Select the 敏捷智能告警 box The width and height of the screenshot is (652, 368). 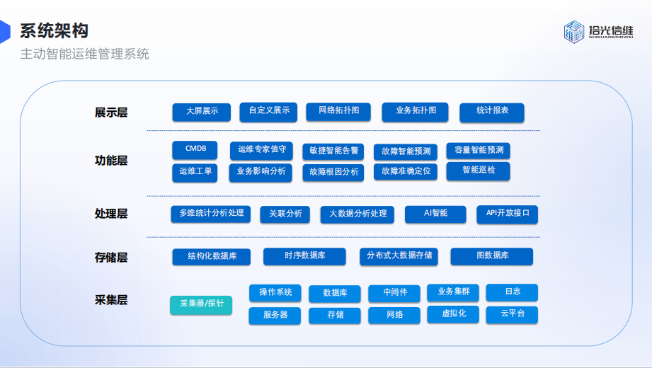coord(333,151)
